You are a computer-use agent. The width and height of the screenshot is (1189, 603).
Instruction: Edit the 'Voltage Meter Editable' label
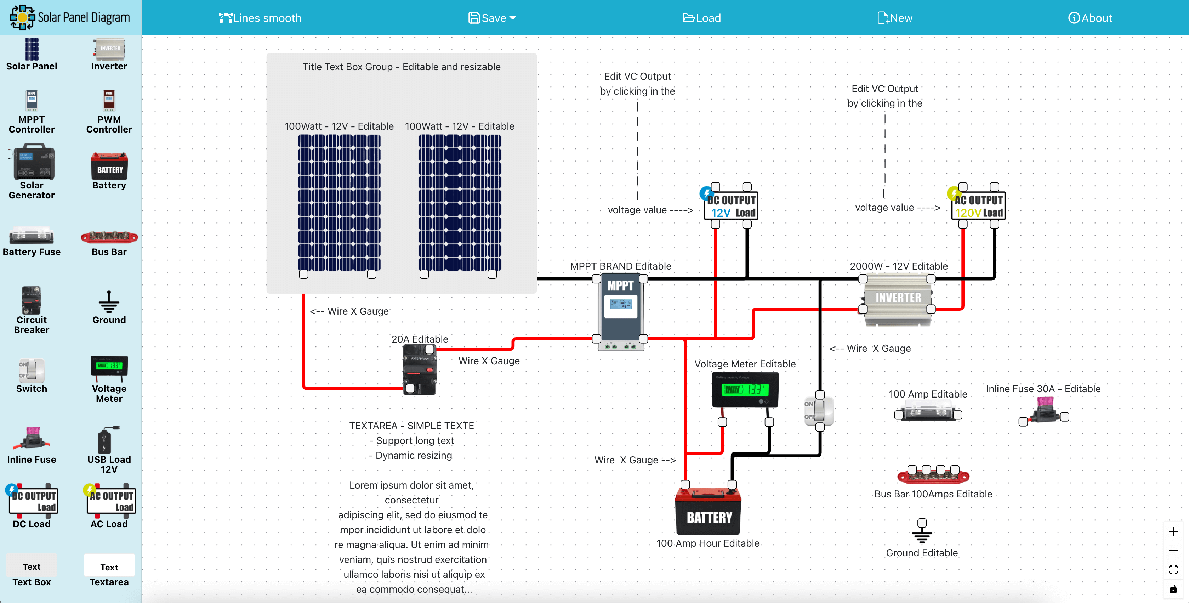point(745,364)
